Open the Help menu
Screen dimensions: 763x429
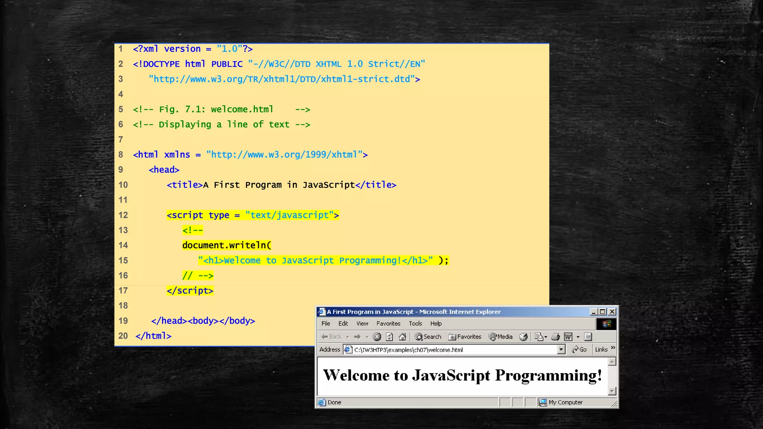pyautogui.click(x=436, y=324)
